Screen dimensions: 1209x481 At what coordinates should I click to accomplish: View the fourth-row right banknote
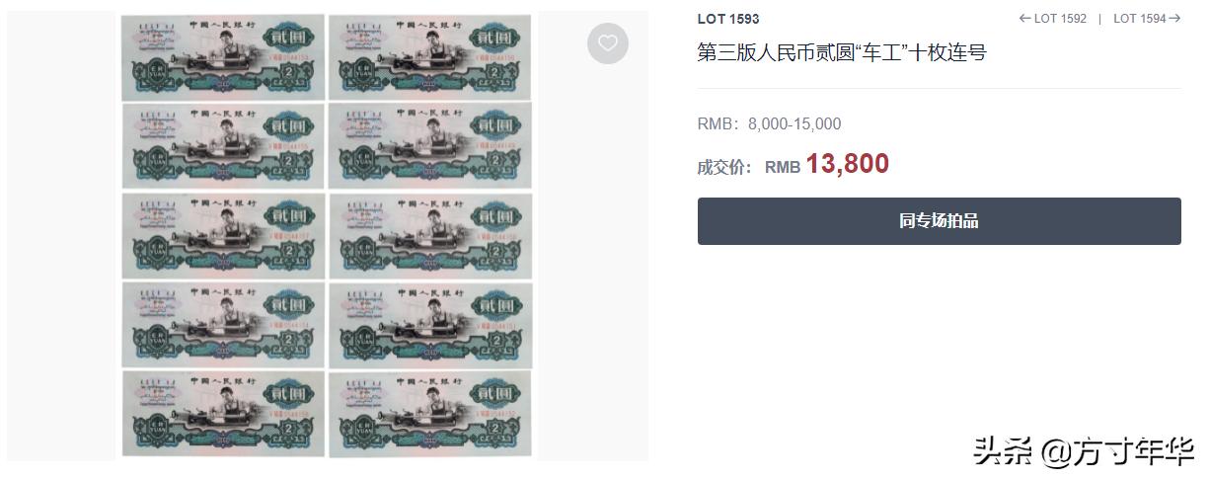(430, 325)
